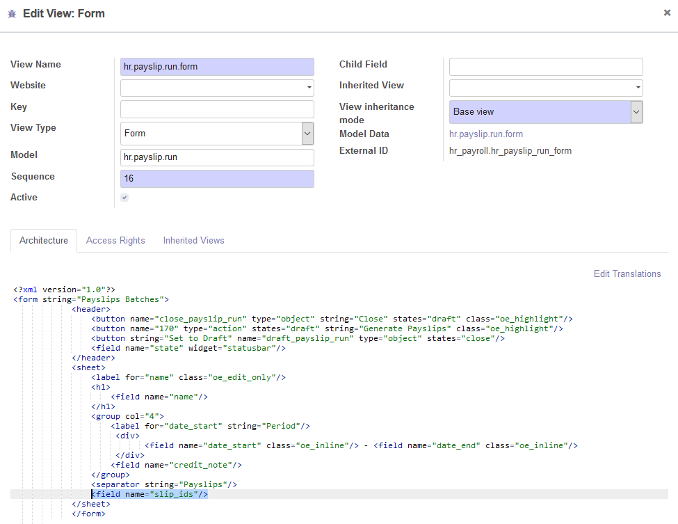Click the opening div tag line

coord(127,436)
